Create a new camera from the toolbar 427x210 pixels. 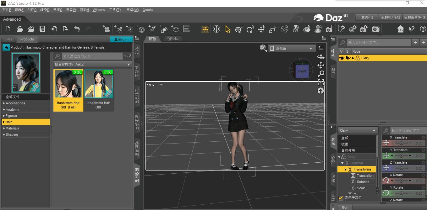click(x=107, y=29)
